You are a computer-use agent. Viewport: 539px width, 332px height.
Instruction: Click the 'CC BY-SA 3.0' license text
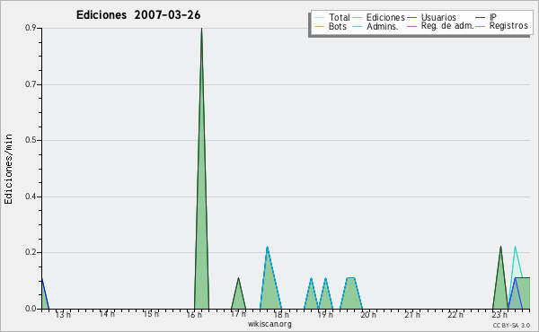(x=511, y=325)
